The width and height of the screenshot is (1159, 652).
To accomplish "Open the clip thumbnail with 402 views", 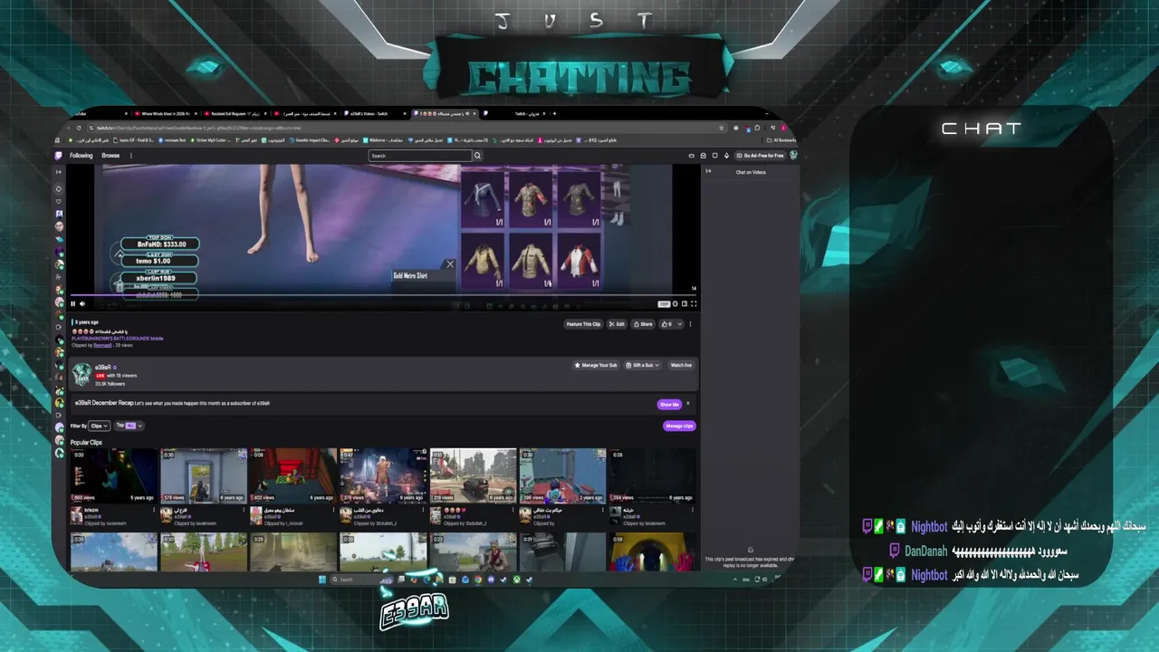I will (x=293, y=475).
